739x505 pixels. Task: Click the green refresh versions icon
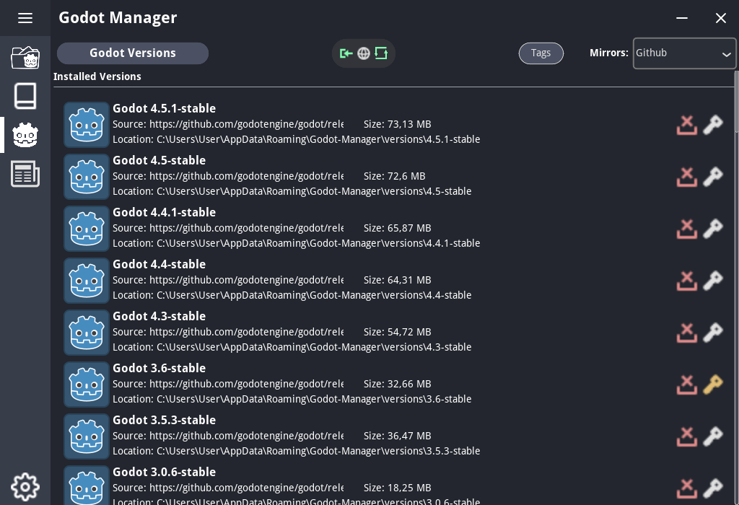[381, 53]
